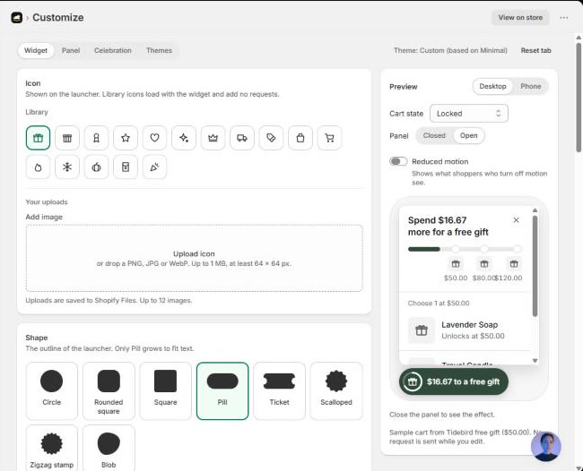
Task: Pick the sparkles library icon
Action: pos(184,138)
